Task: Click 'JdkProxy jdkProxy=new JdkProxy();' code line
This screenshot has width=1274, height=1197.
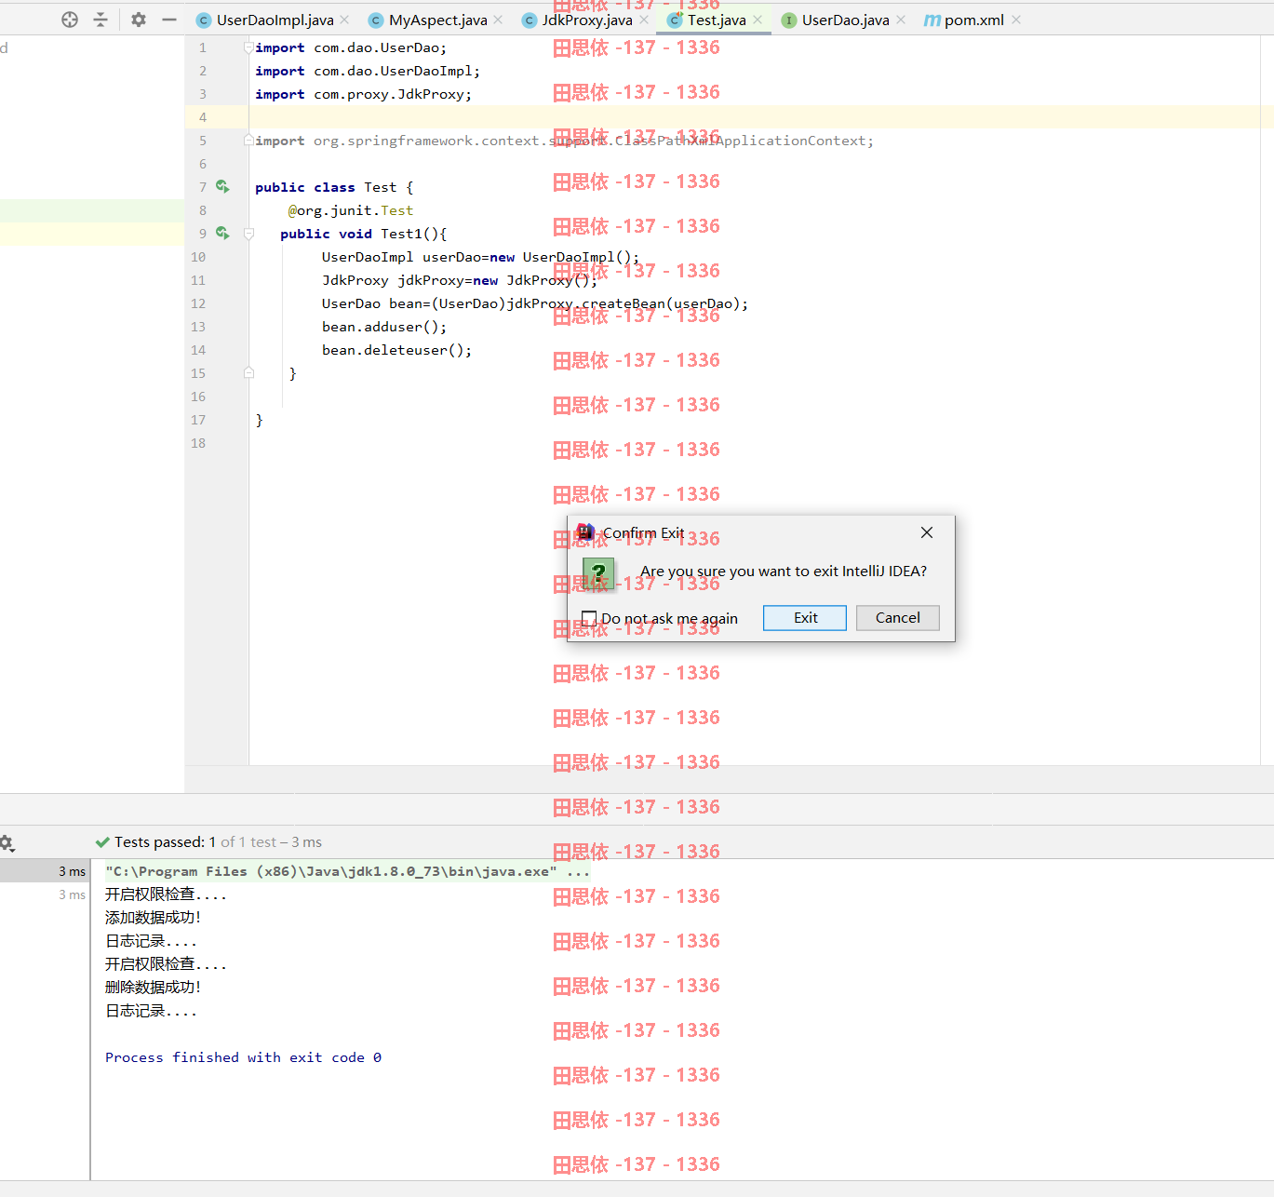Action: click(460, 280)
